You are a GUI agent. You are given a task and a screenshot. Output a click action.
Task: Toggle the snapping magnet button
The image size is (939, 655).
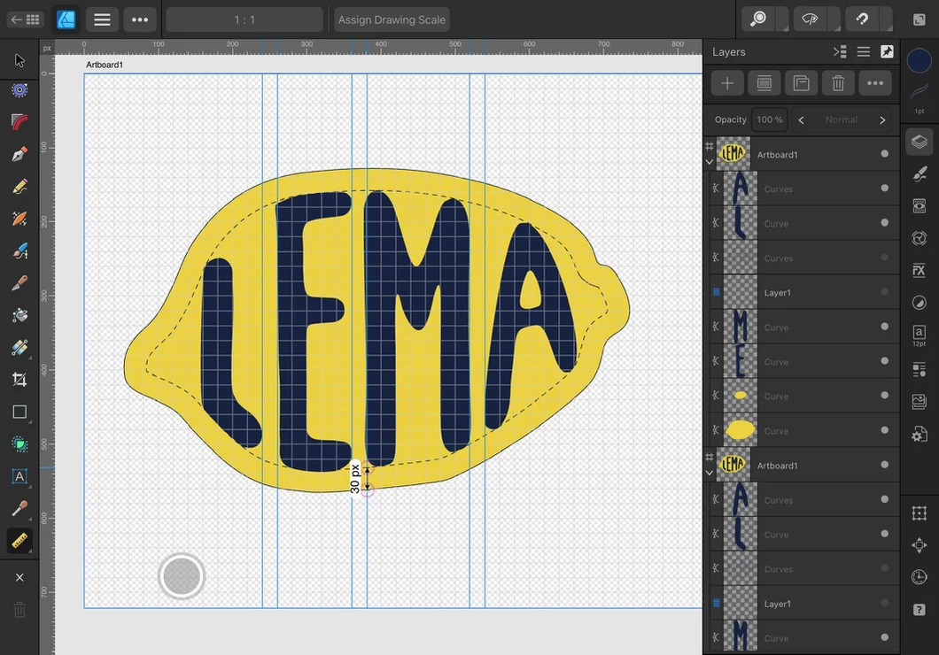coord(862,19)
